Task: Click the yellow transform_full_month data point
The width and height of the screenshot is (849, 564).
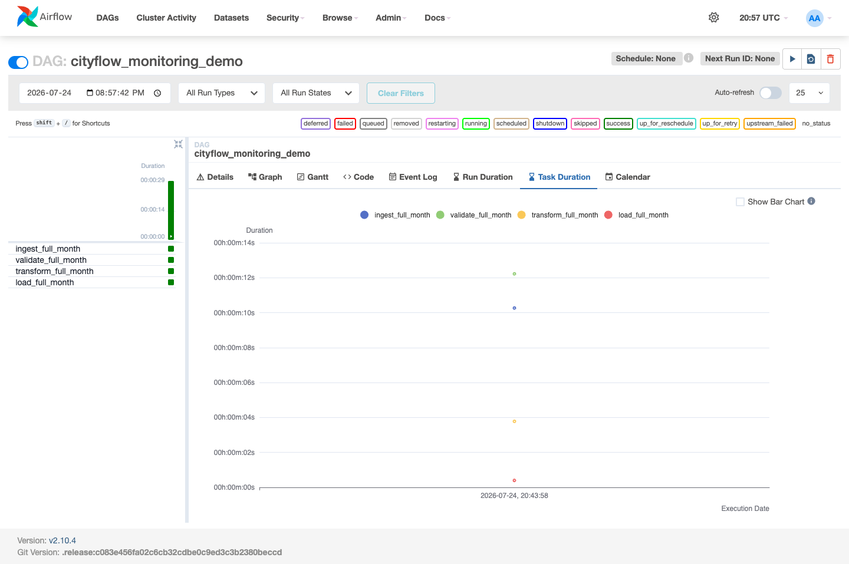Action: (x=514, y=421)
